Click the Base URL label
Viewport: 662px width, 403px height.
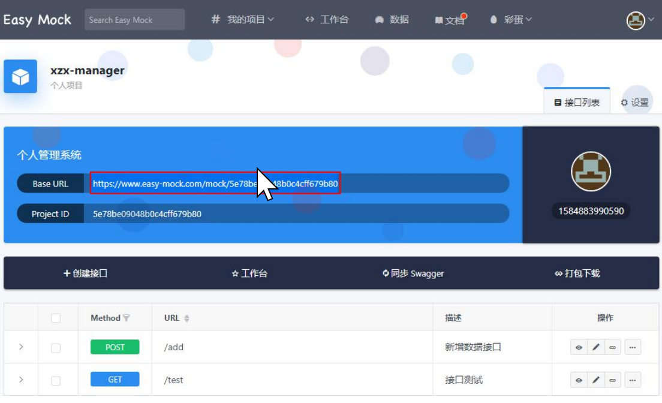coord(50,184)
